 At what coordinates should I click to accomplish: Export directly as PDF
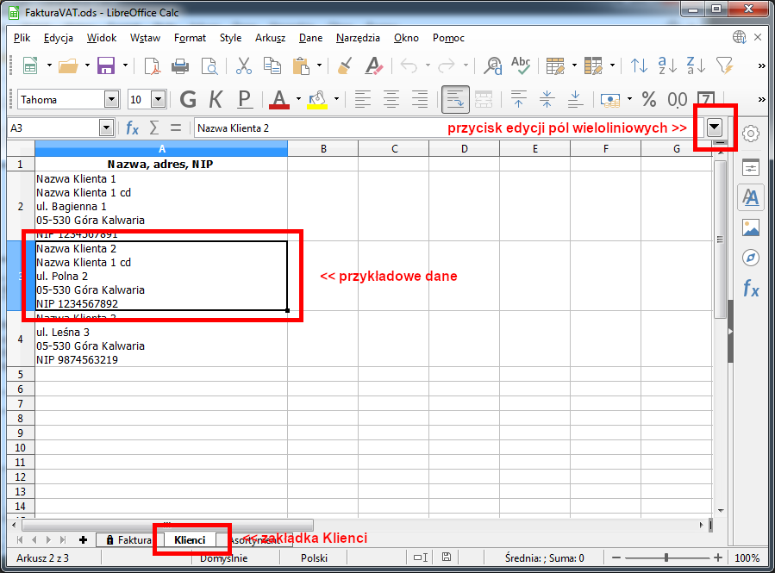(x=152, y=65)
